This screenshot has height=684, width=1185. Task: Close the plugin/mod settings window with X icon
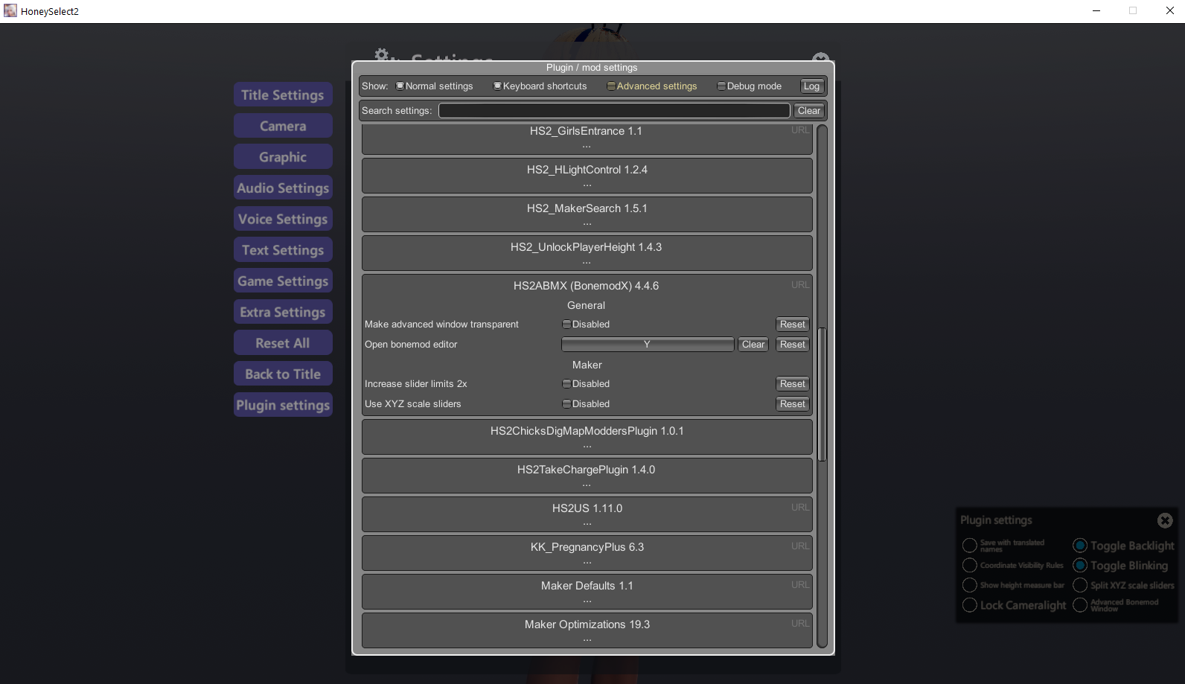coord(820,59)
